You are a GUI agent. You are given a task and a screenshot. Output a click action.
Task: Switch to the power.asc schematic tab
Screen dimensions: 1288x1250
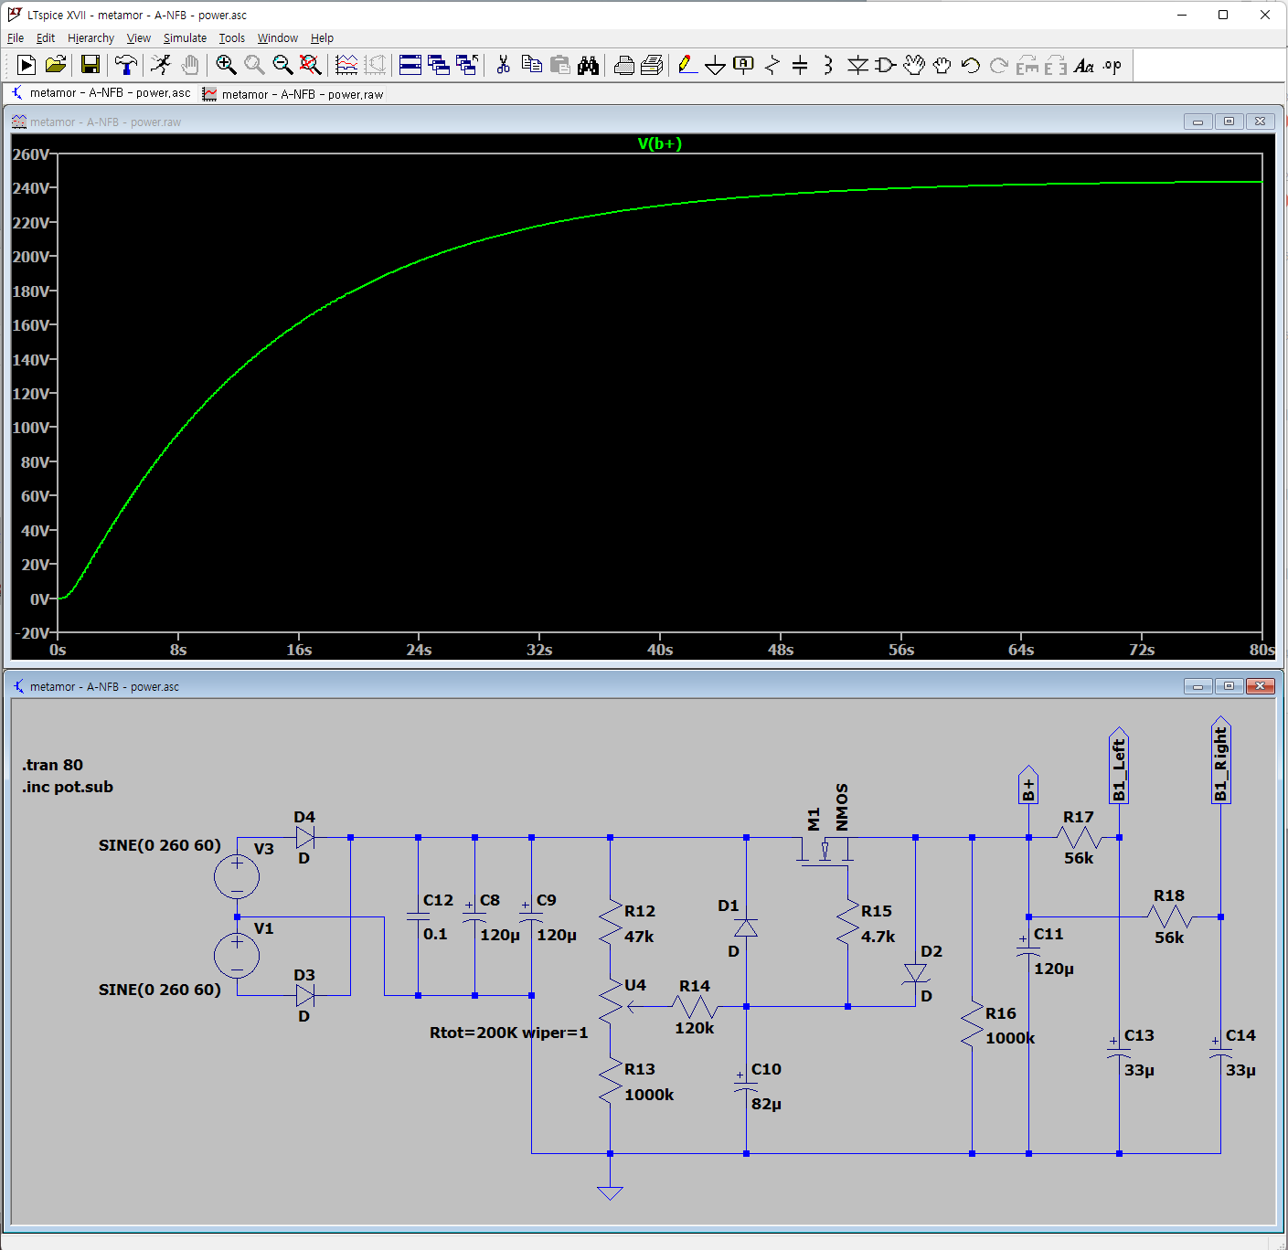pos(101,93)
